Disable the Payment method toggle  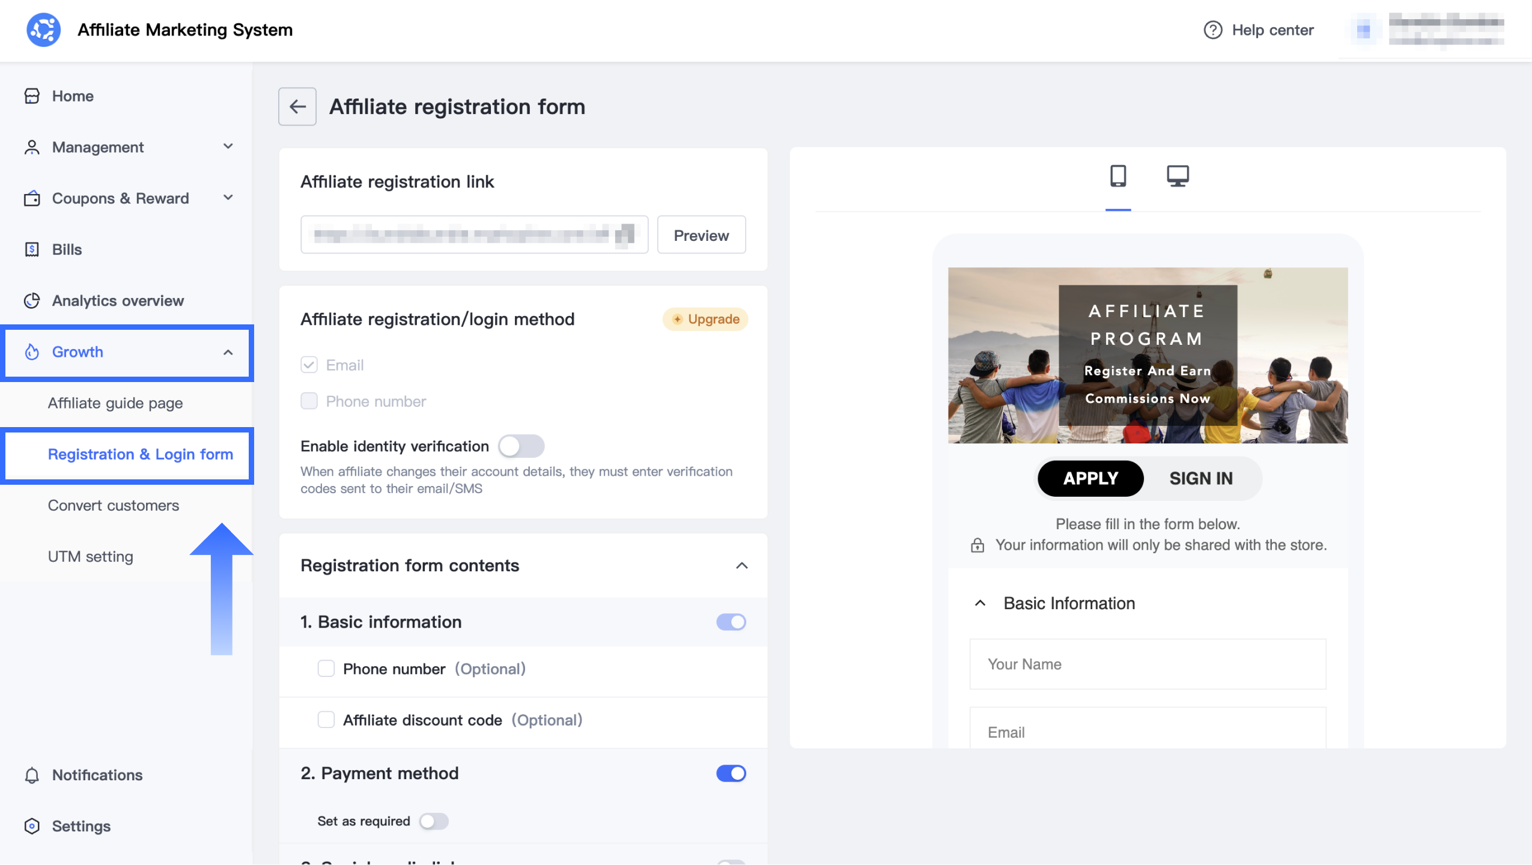pyautogui.click(x=731, y=773)
